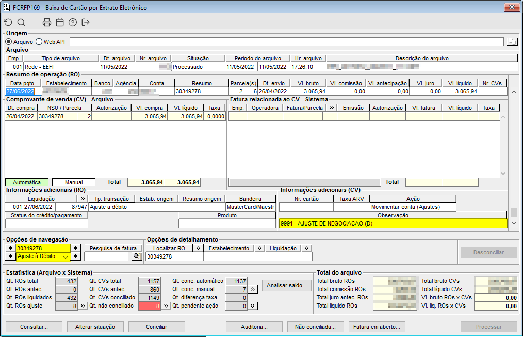This screenshot has height=337, width=523.
Task: Click the Situação cell Processado
Action: 198,67
